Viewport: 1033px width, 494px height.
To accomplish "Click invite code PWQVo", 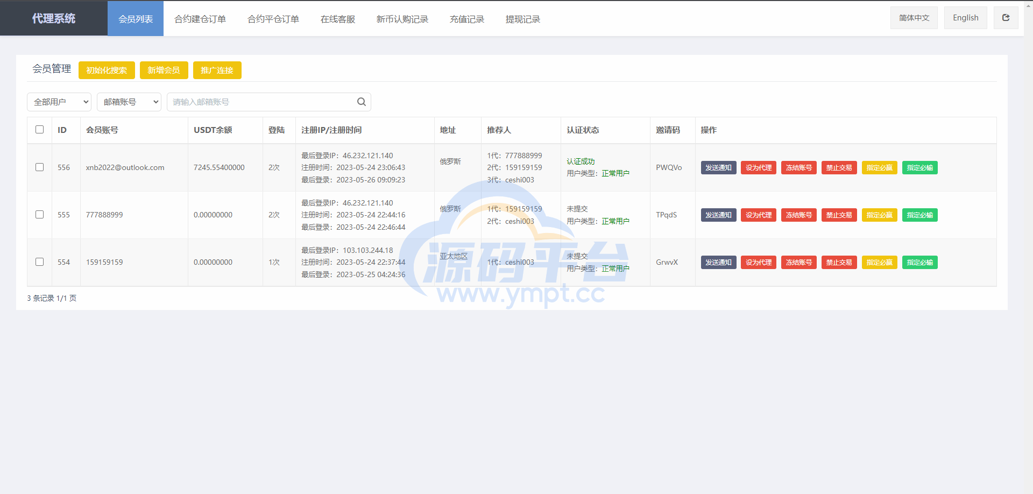I will (x=669, y=167).
